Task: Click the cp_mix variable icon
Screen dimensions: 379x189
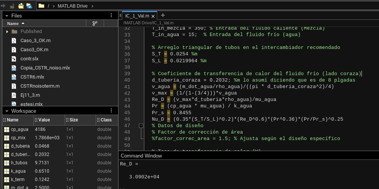Action: coord(6,138)
